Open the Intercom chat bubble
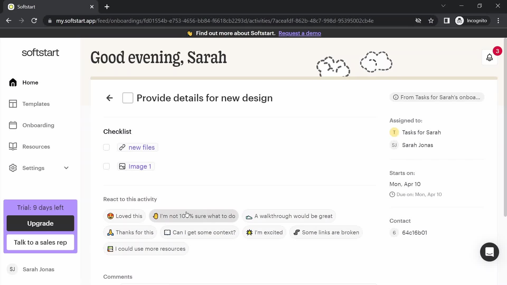Image resolution: width=507 pixels, height=285 pixels. [489, 252]
